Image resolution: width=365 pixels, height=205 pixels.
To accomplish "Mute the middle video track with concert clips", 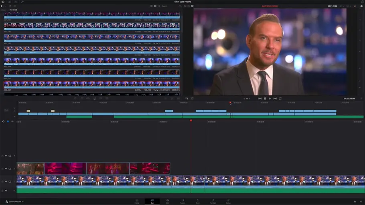I will click(6, 169).
